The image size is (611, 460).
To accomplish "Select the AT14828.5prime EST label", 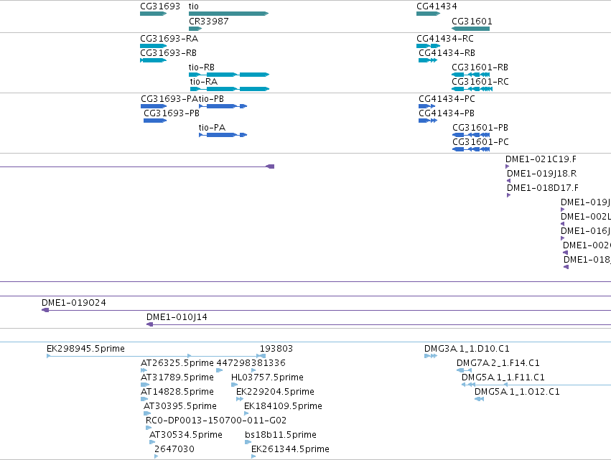I will [x=177, y=392].
